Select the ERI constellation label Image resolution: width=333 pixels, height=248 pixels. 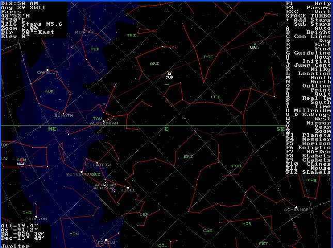pos(188,157)
